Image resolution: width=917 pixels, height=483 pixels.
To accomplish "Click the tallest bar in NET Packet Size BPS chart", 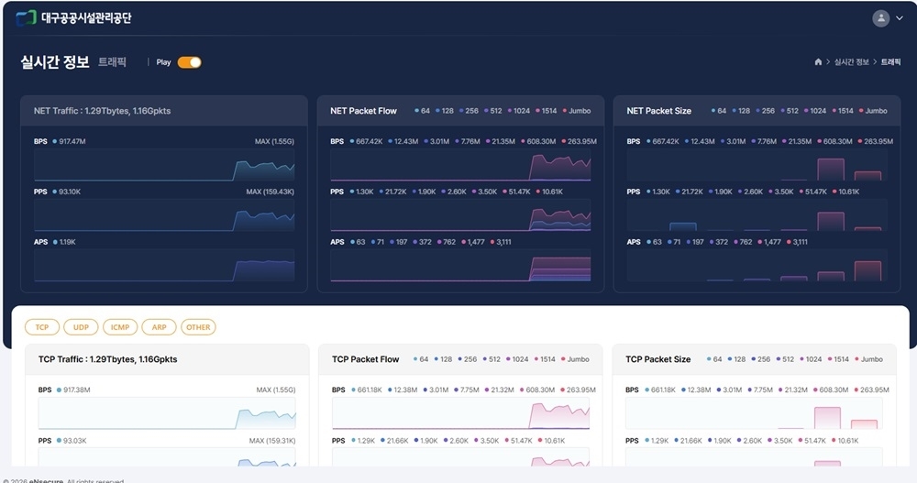I will point(830,170).
